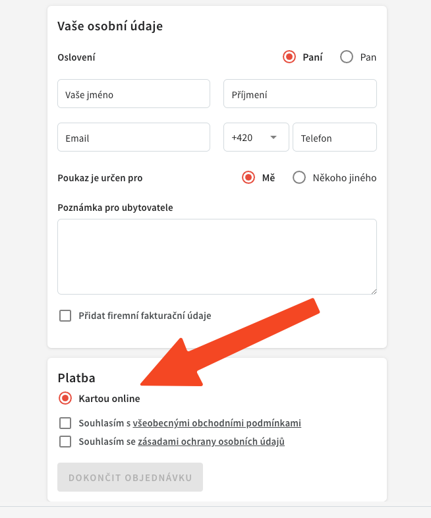Select Kartou online payment option

[x=65, y=398]
